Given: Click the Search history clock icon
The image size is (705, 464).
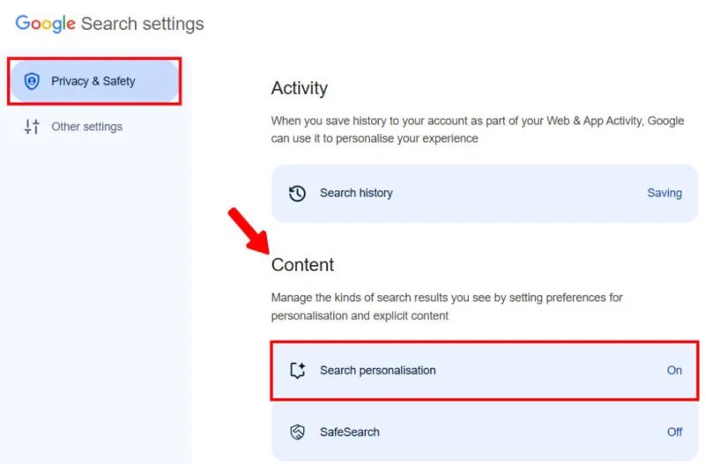Looking at the screenshot, I should tap(298, 193).
